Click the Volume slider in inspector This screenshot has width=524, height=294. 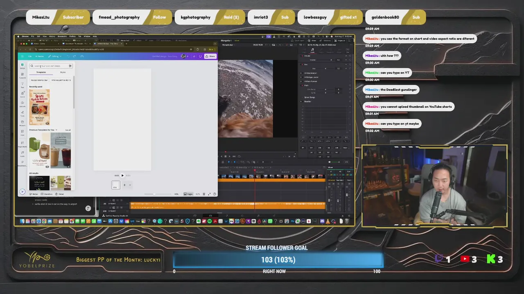(x=325, y=60)
